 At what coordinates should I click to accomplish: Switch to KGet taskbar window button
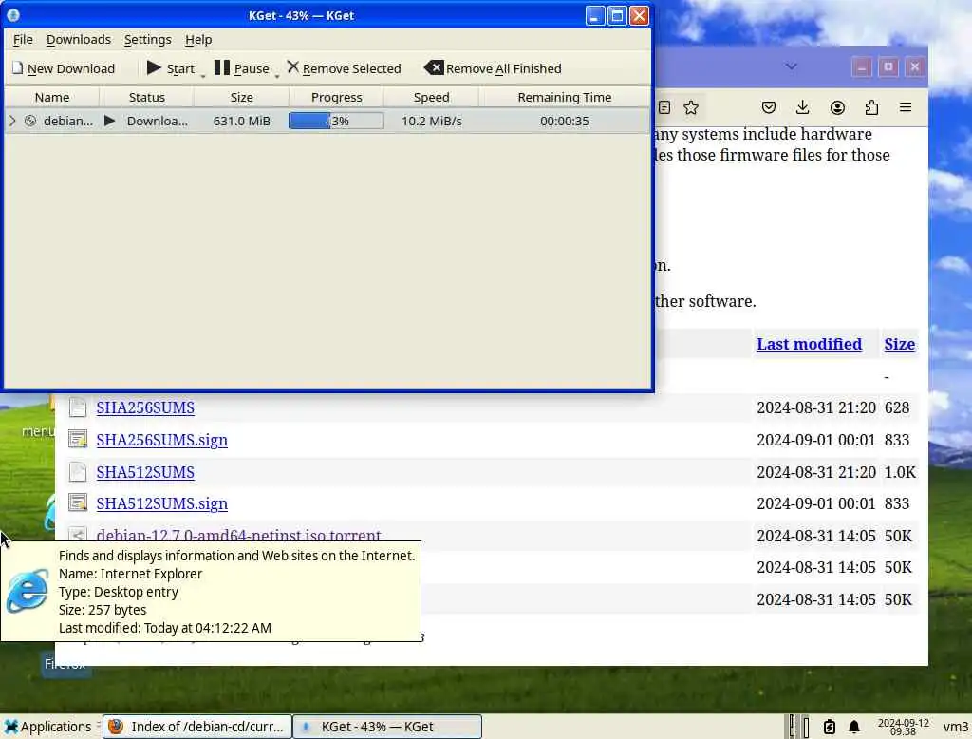pos(387,727)
